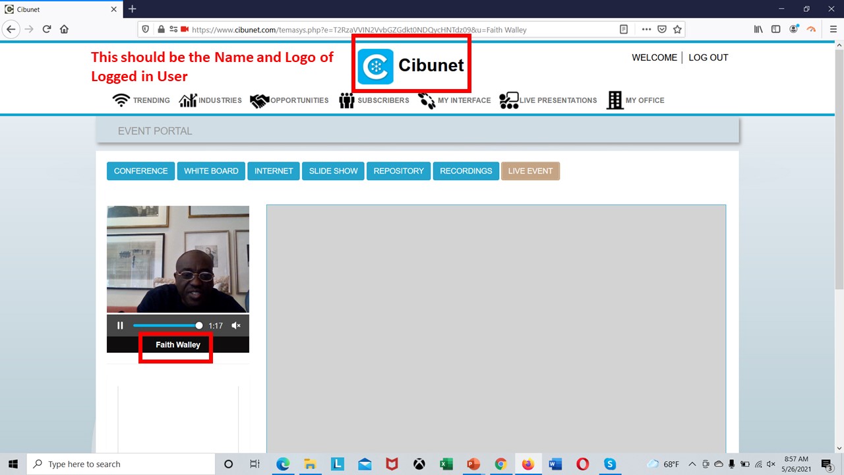Open the page actions ellipsis menu
This screenshot has width=844, height=475.
pos(646,29)
